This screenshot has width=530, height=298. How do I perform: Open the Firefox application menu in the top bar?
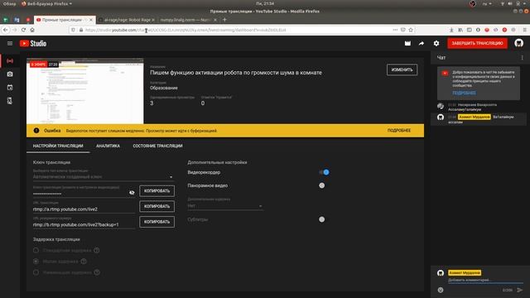pos(46,3)
